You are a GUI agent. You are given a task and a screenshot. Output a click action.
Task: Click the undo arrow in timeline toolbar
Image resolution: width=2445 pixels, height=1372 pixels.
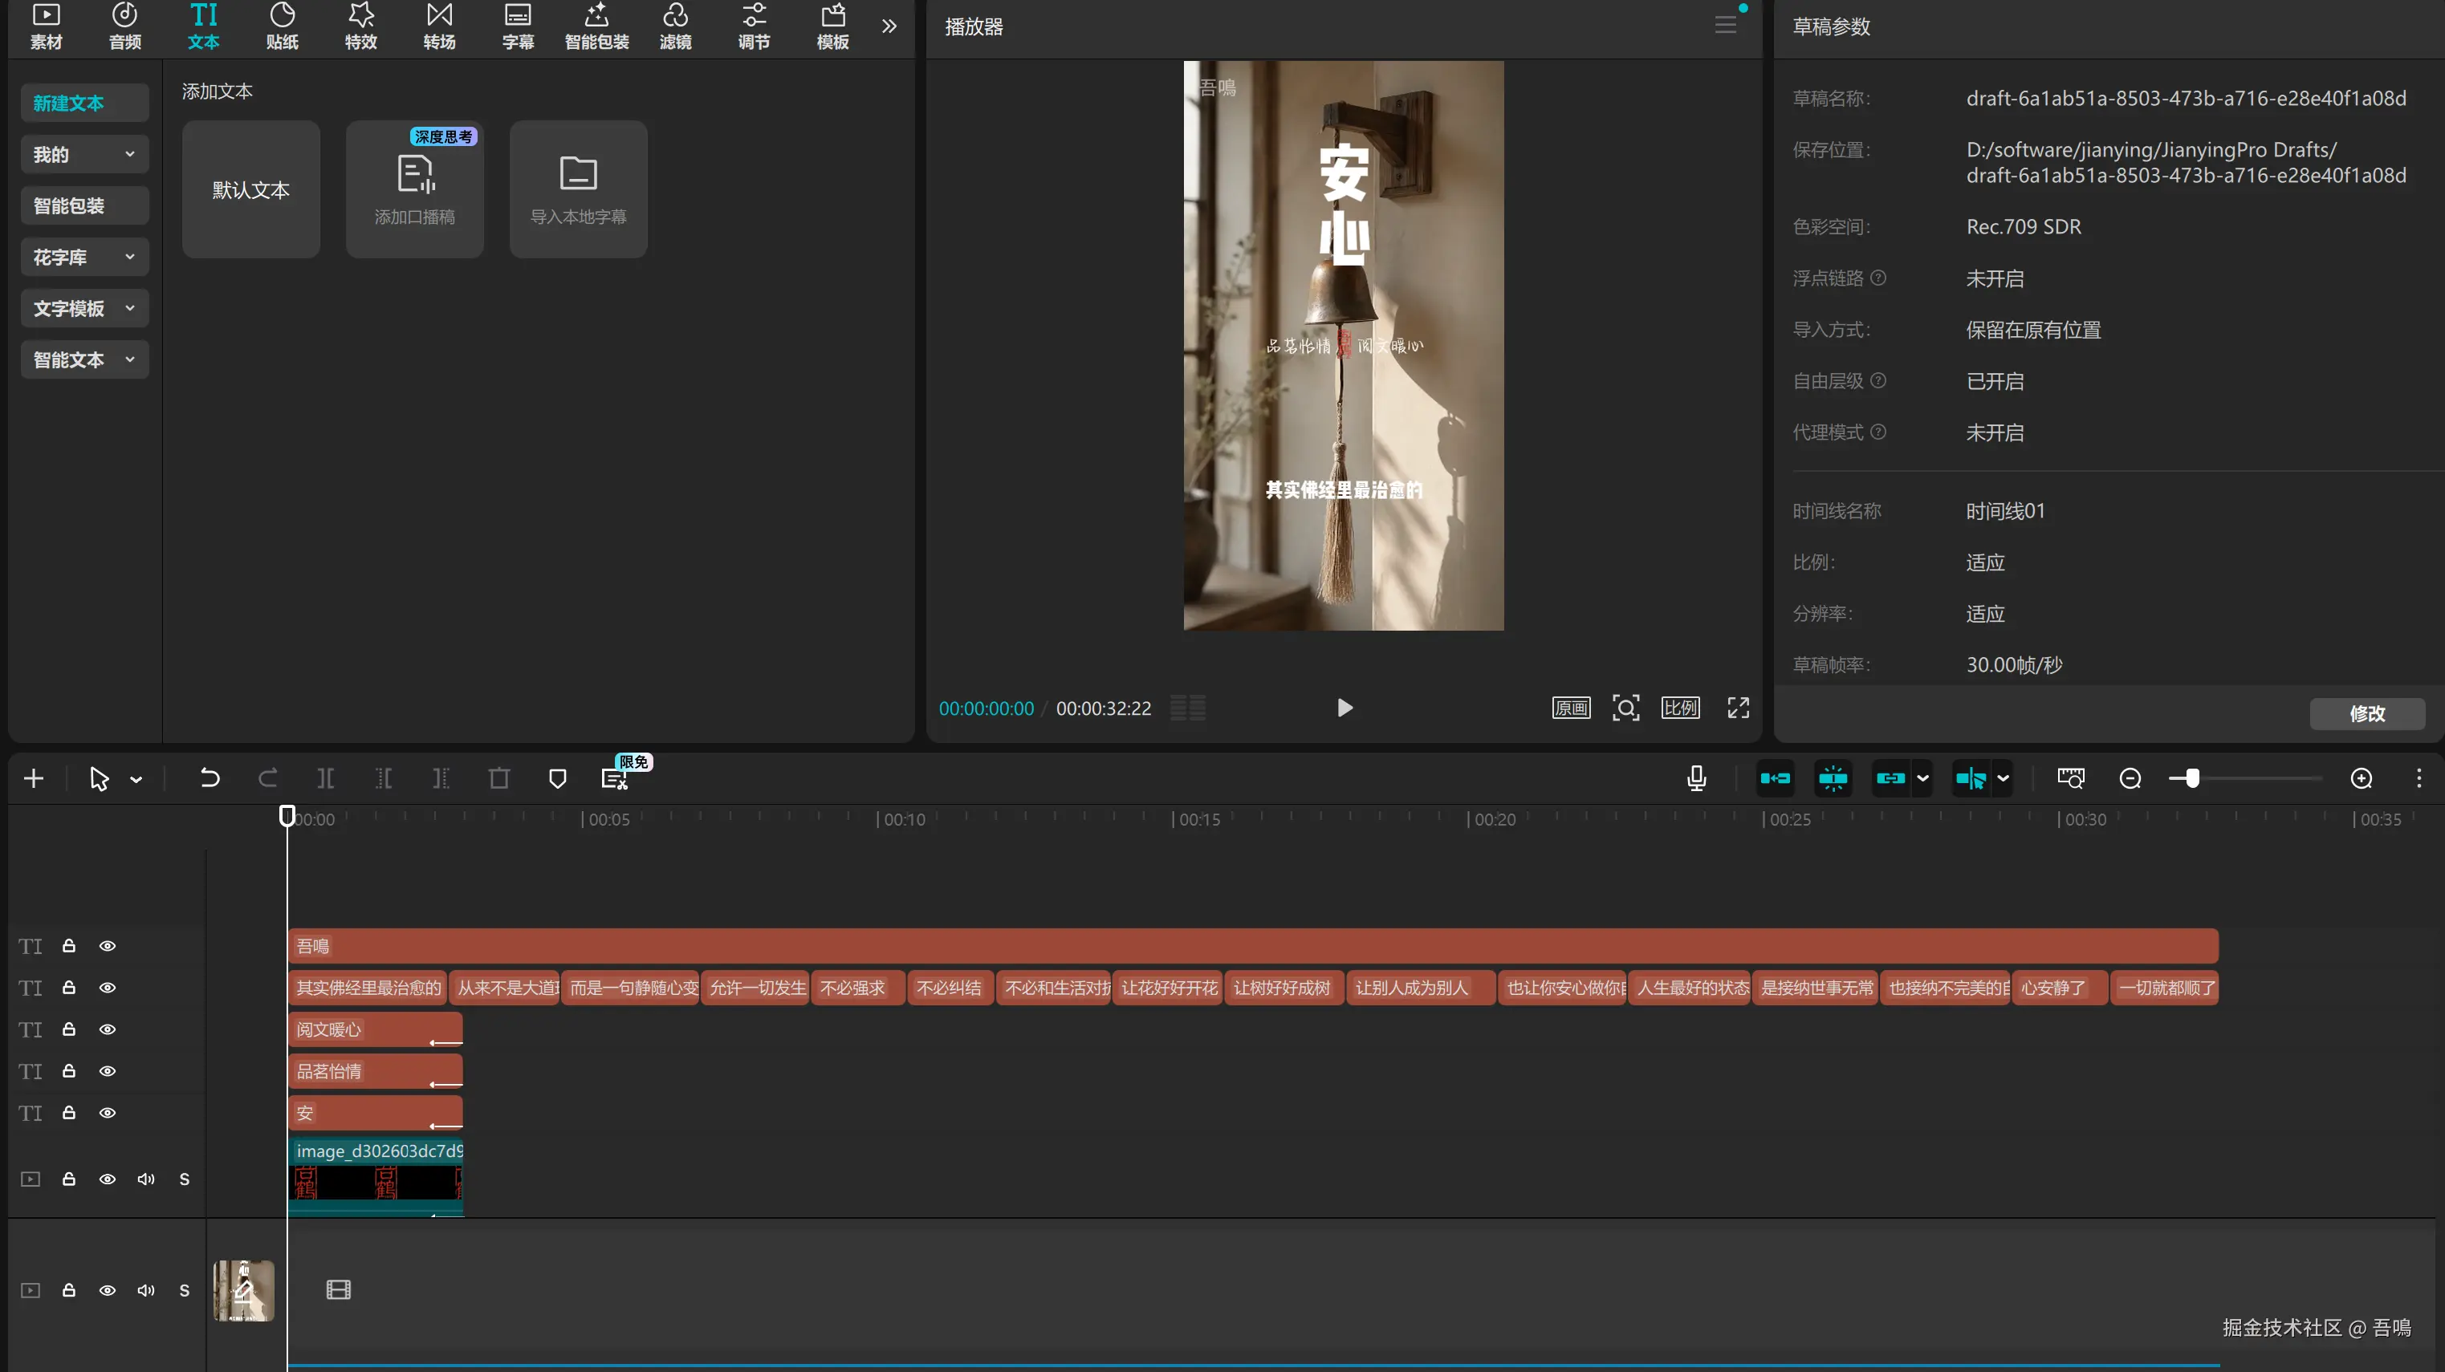[210, 779]
